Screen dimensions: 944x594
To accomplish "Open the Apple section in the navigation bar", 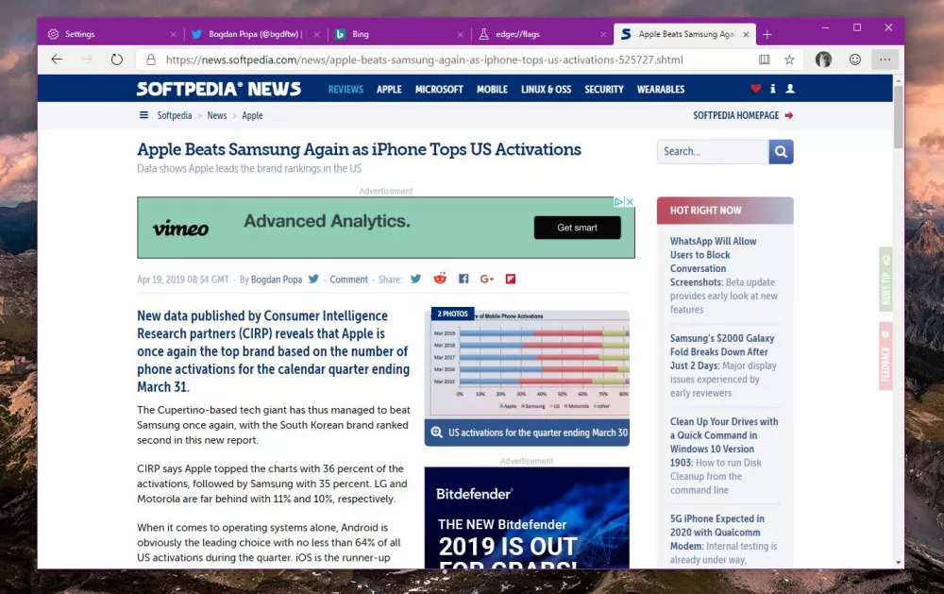I will pos(389,89).
